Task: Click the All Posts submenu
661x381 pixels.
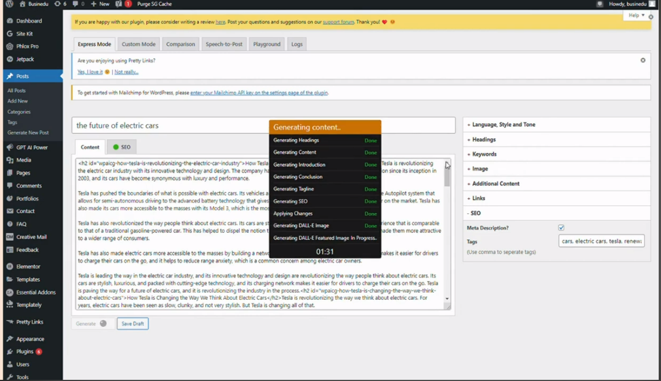Action: pyautogui.click(x=17, y=90)
